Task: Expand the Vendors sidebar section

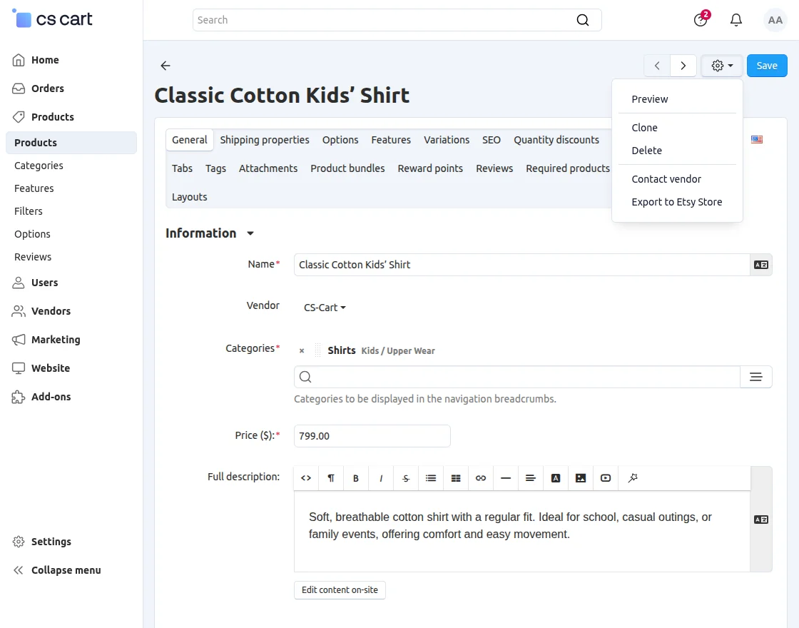Action: (x=41, y=311)
